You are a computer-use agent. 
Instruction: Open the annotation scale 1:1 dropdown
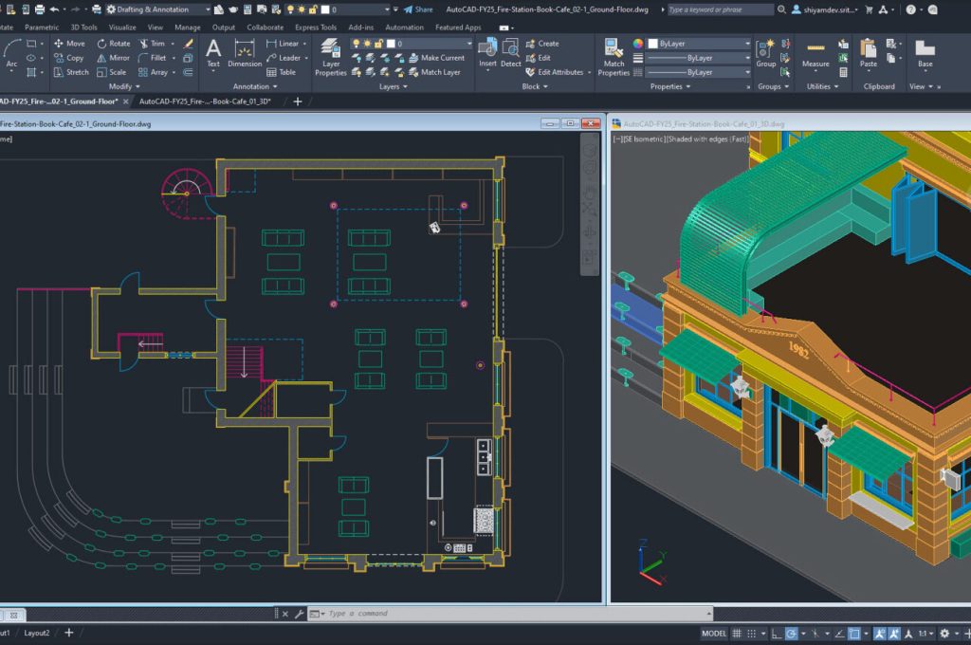925,634
